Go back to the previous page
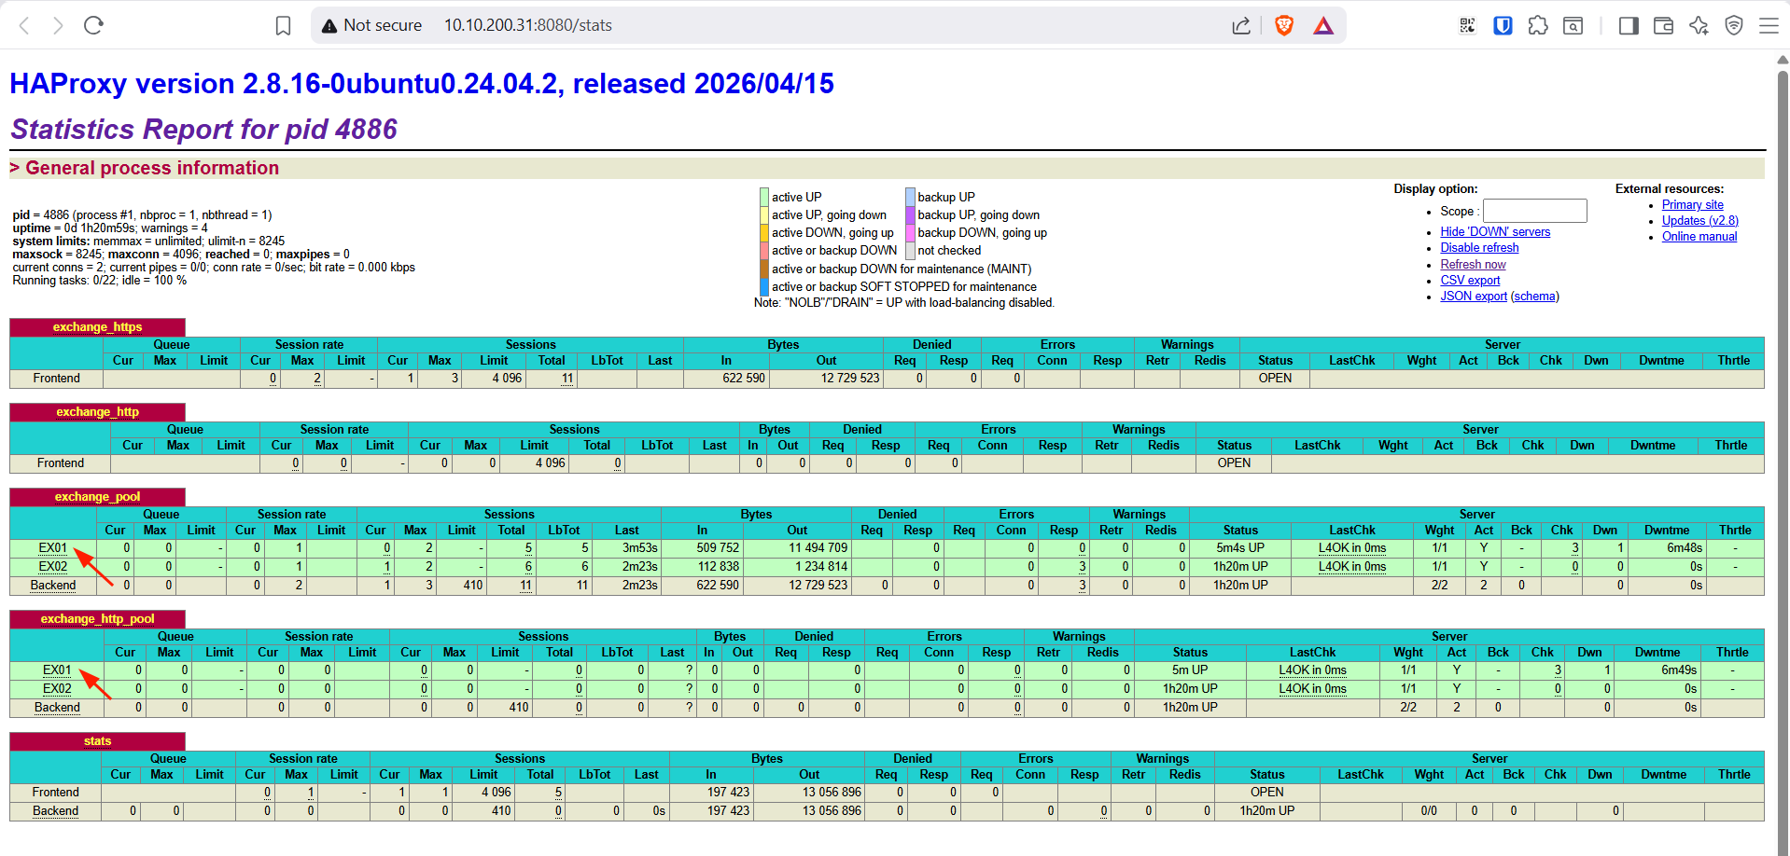 25,25
